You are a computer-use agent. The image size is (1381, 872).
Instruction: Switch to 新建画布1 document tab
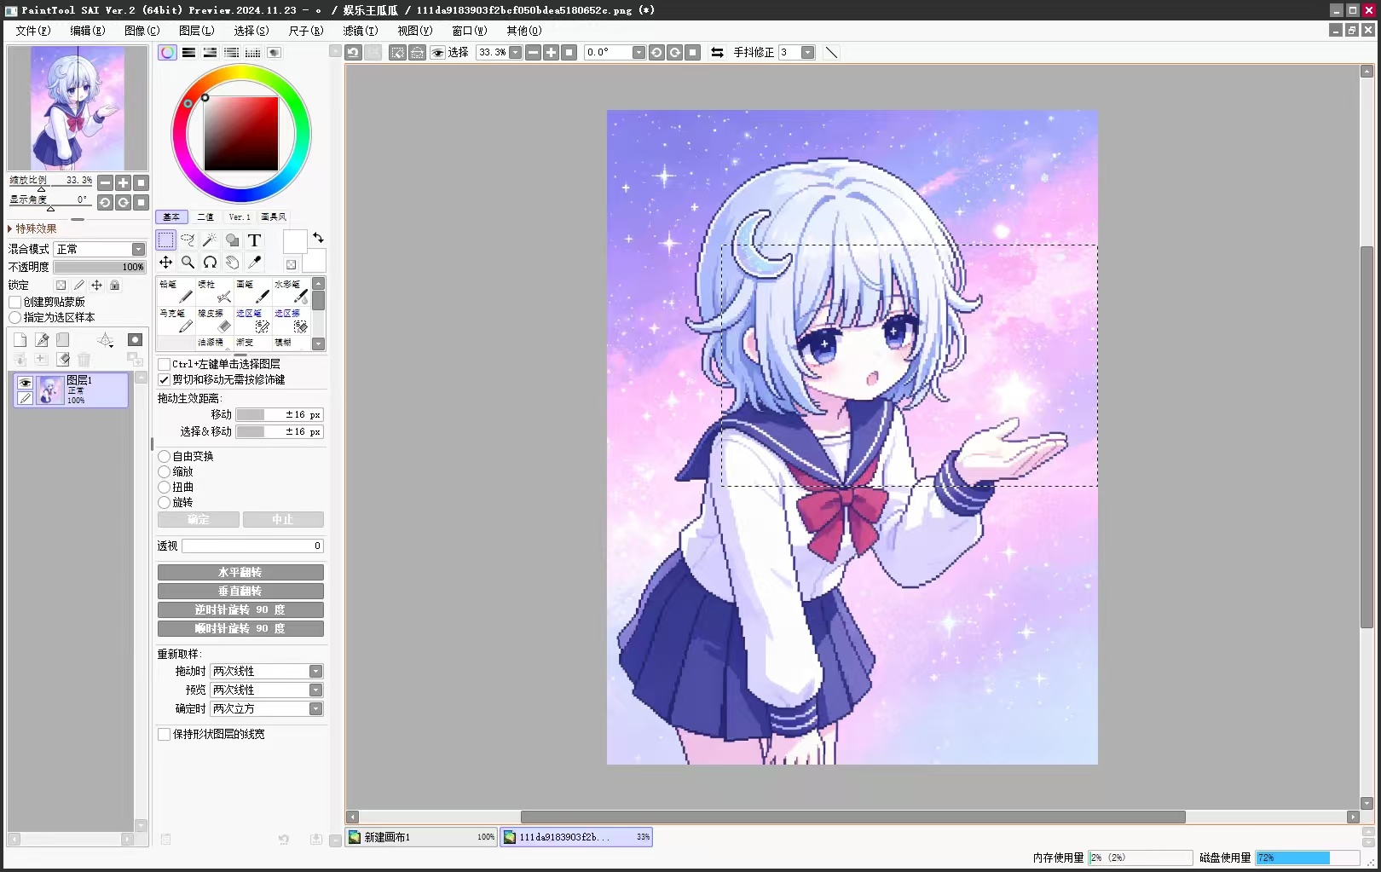tap(421, 837)
